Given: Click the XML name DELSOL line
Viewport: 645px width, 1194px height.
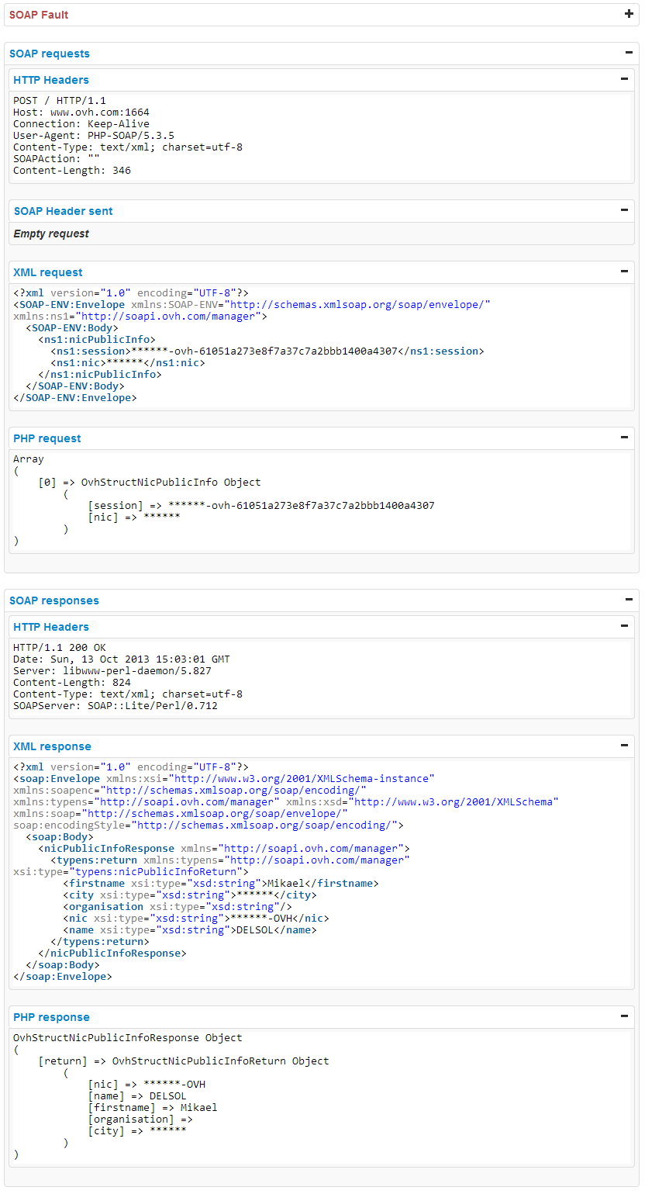Looking at the screenshot, I should point(190,930).
